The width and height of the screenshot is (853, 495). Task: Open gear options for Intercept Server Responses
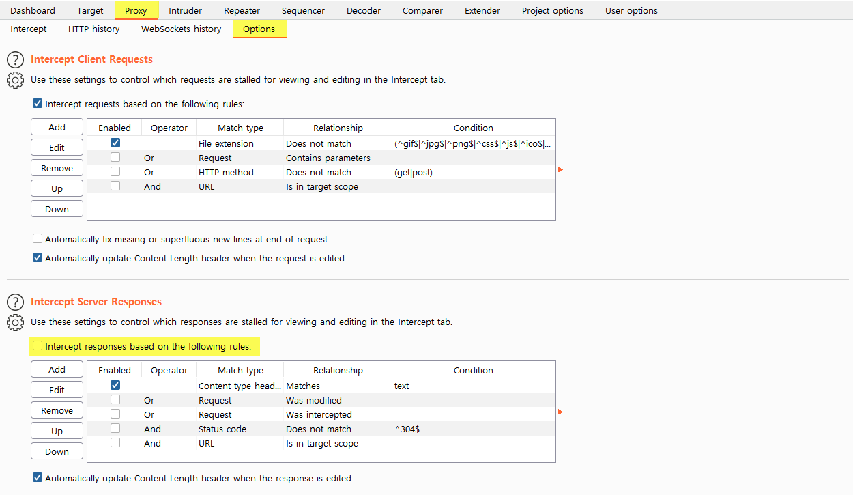click(x=15, y=322)
